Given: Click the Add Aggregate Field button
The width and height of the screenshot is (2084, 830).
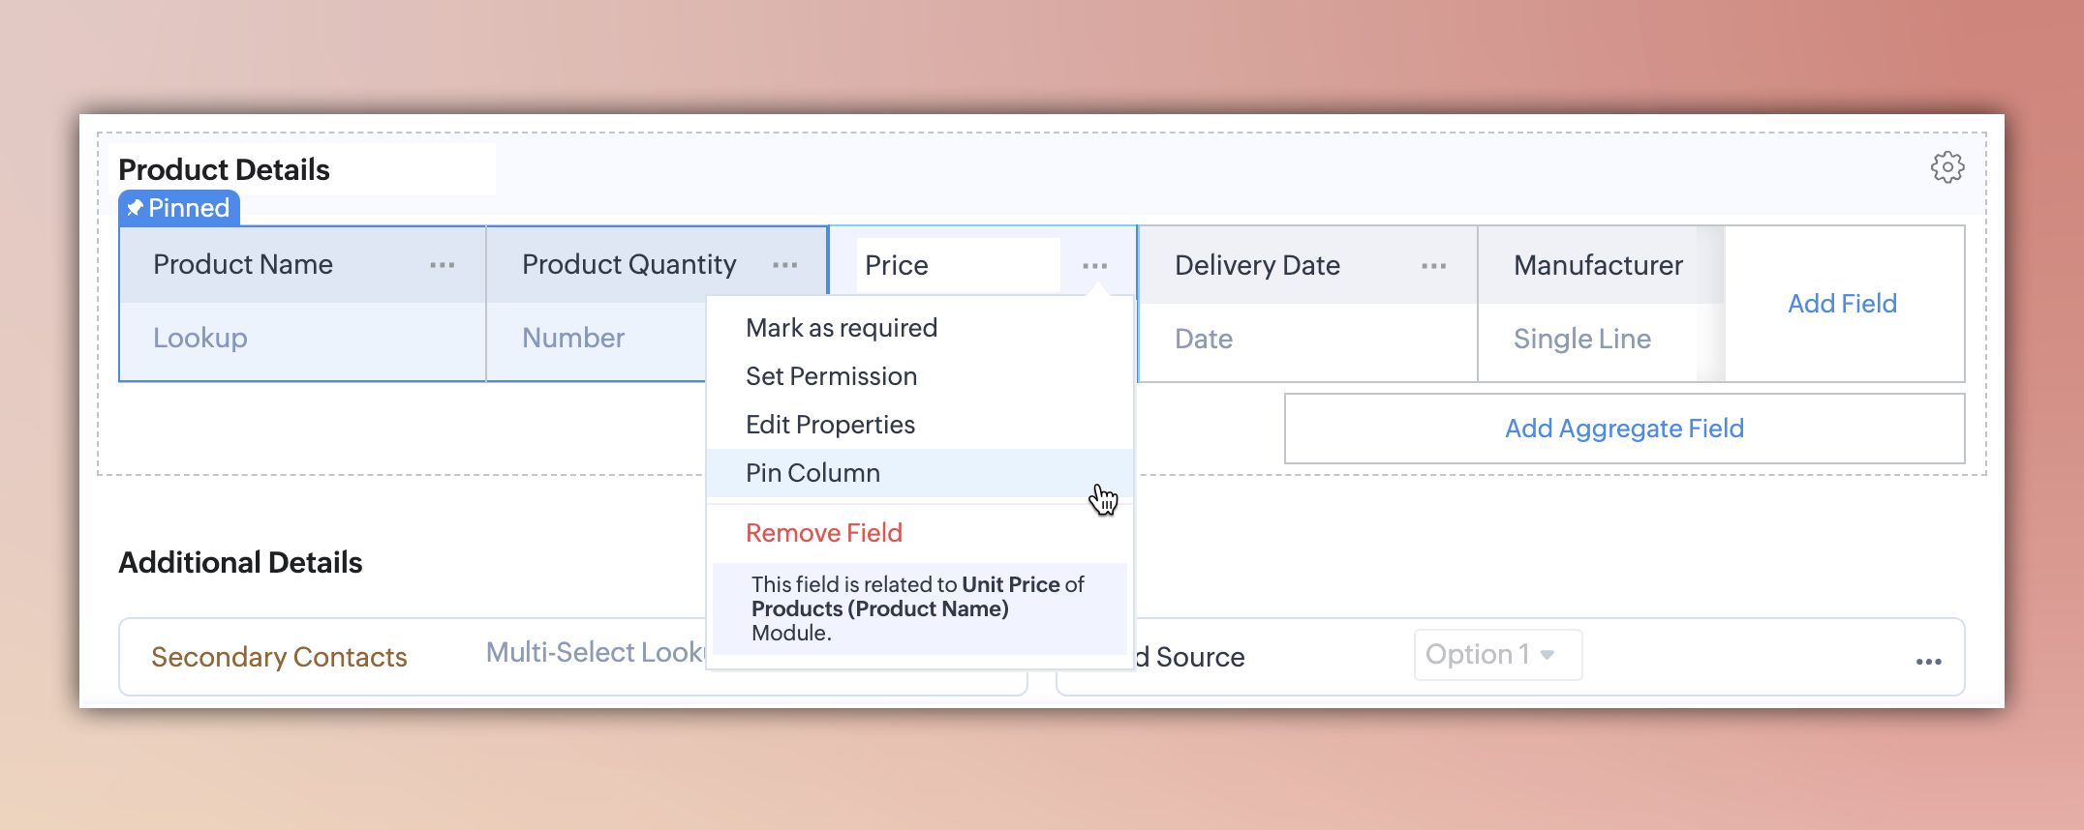Looking at the screenshot, I should [x=1624, y=429].
